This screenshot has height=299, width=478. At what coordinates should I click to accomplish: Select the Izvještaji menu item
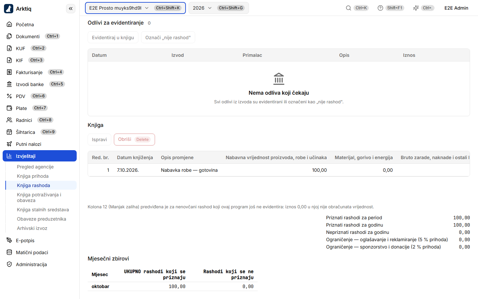click(x=40, y=156)
